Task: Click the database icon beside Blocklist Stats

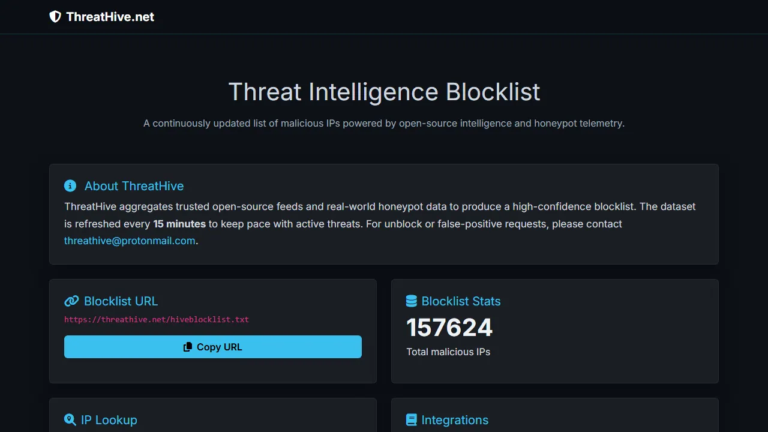Action: [x=412, y=301]
